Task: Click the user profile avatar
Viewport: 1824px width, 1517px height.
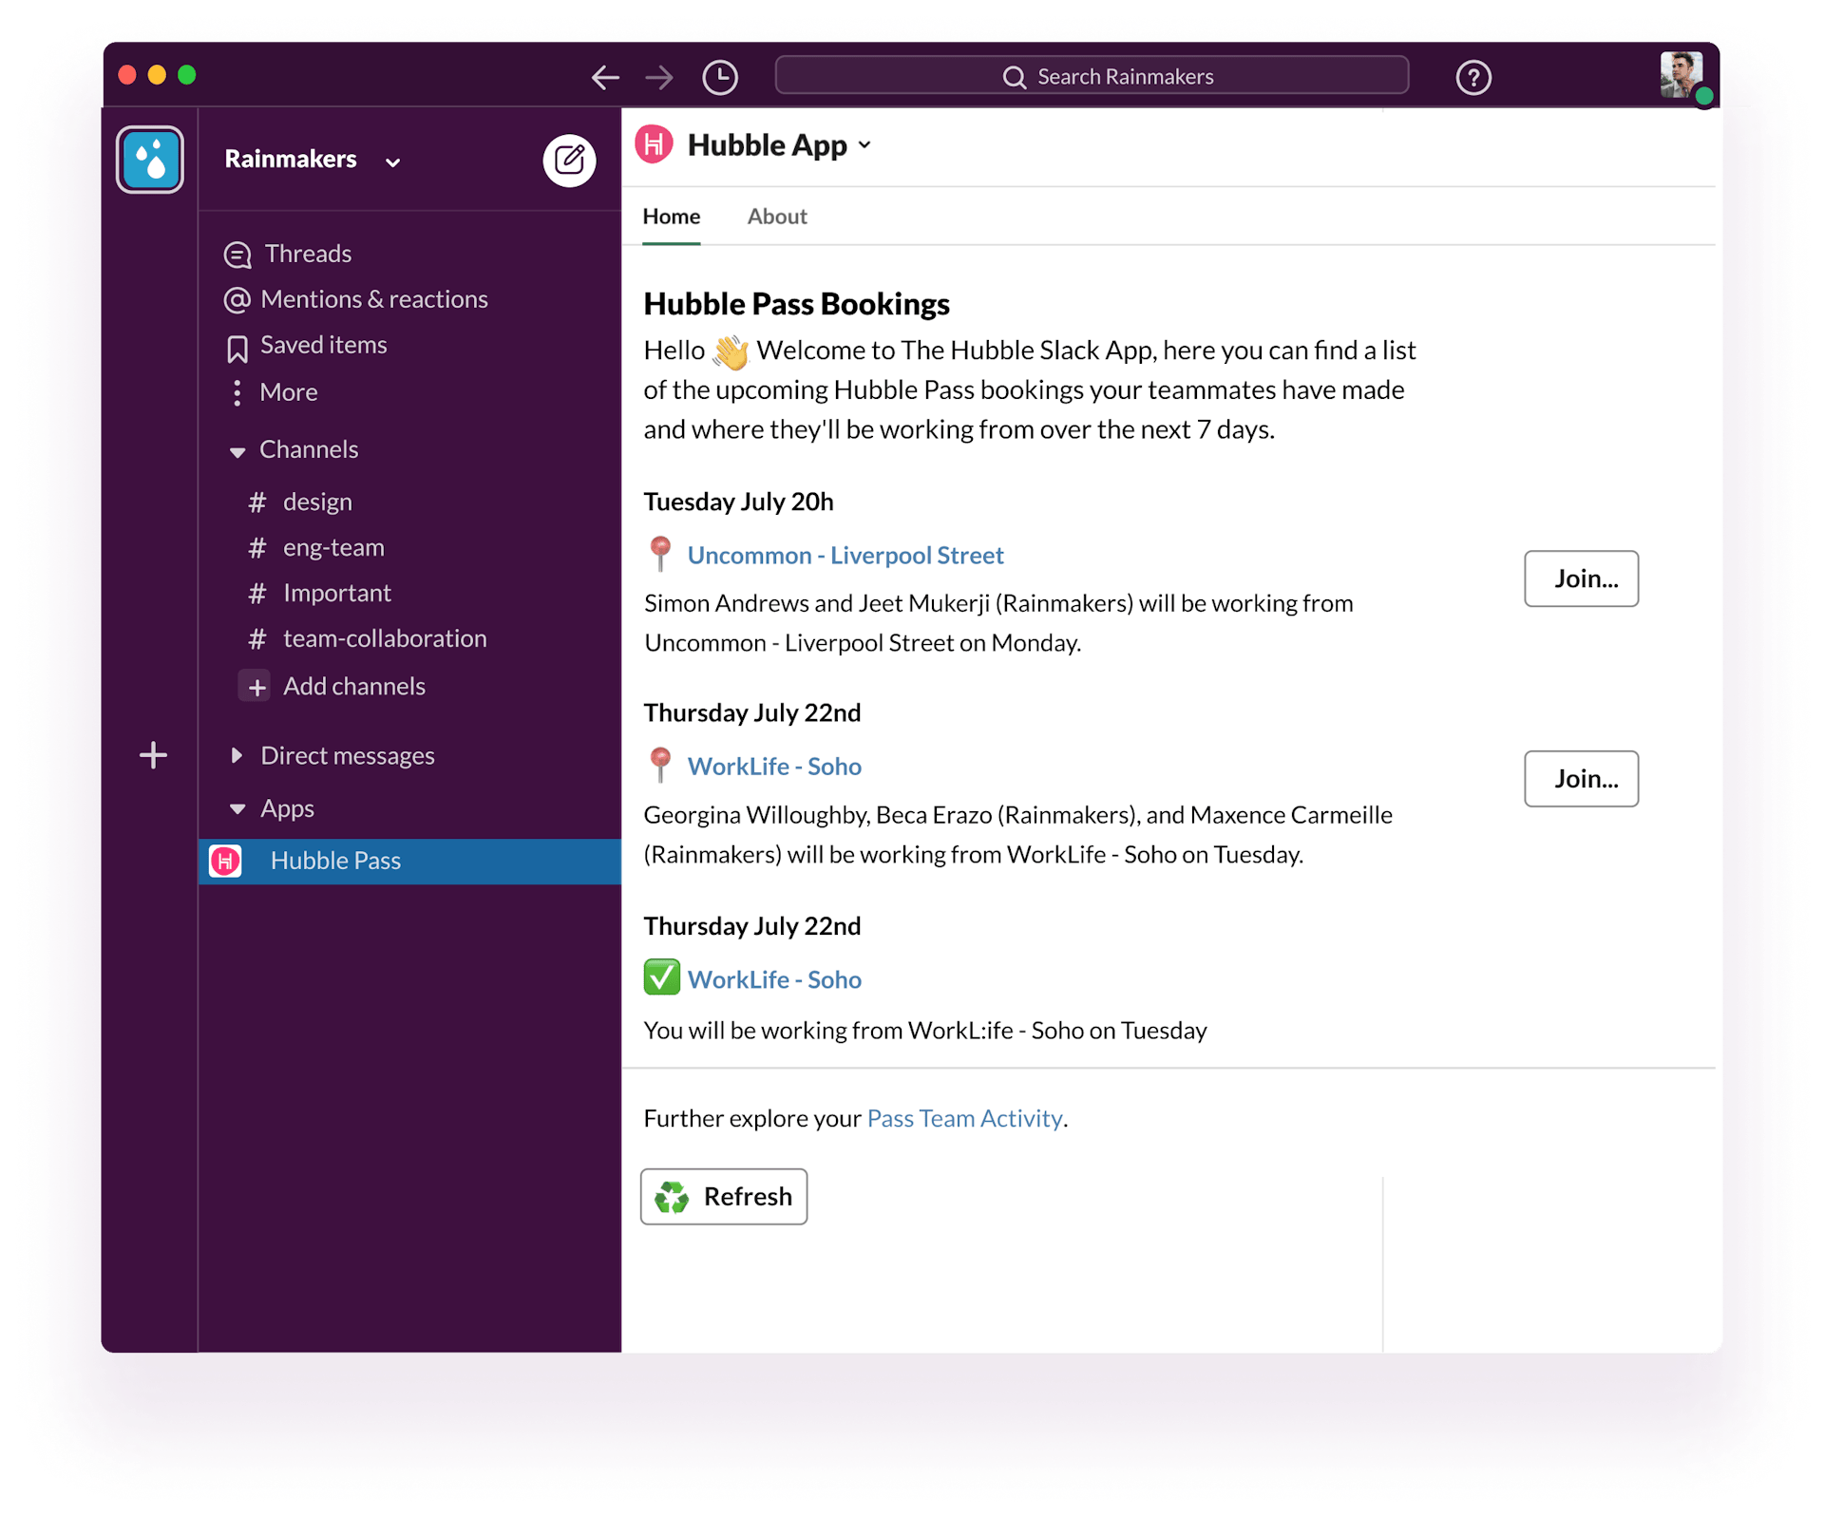Action: coord(1681,76)
